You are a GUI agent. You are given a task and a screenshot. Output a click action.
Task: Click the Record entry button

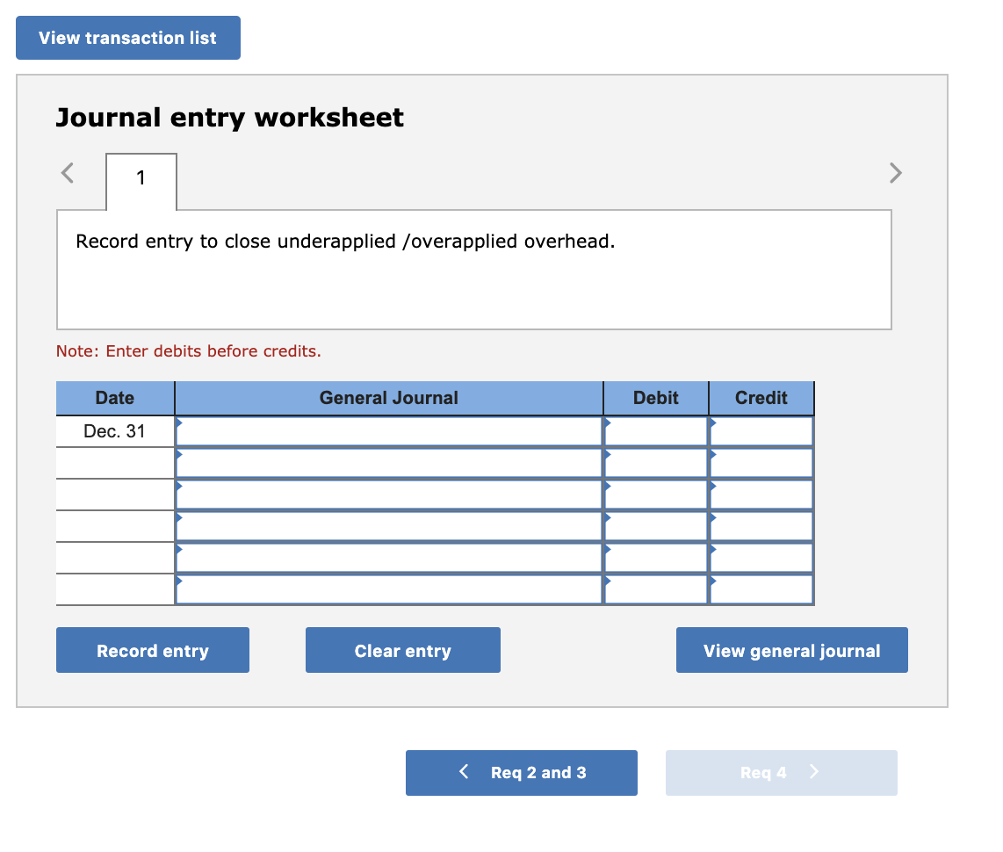pos(153,650)
